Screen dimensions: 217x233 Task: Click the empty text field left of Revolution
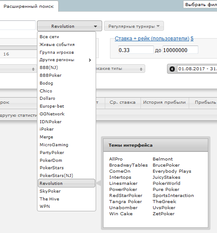tap(17, 25)
